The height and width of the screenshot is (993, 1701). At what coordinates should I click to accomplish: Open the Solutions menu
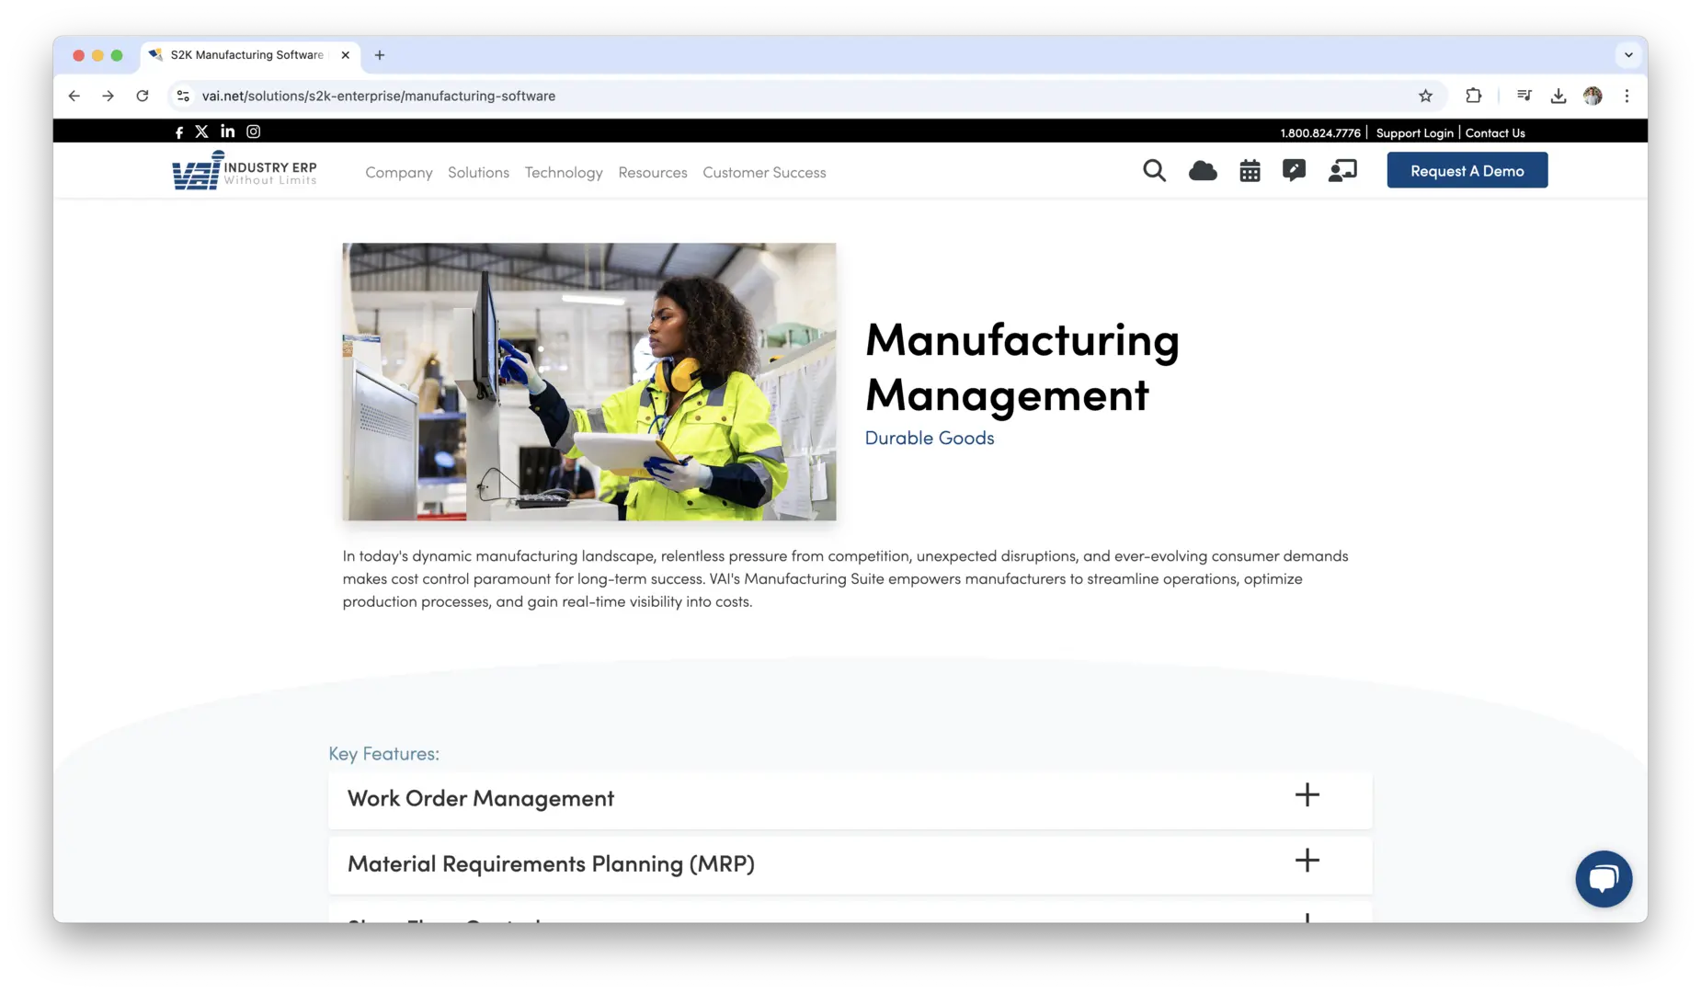[x=478, y=173]
